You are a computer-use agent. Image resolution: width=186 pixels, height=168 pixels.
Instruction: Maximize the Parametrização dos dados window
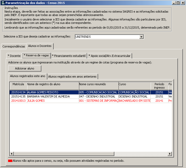tap(178, 3)
